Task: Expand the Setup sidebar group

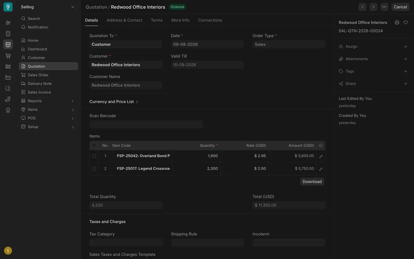Action: (48, 127)
